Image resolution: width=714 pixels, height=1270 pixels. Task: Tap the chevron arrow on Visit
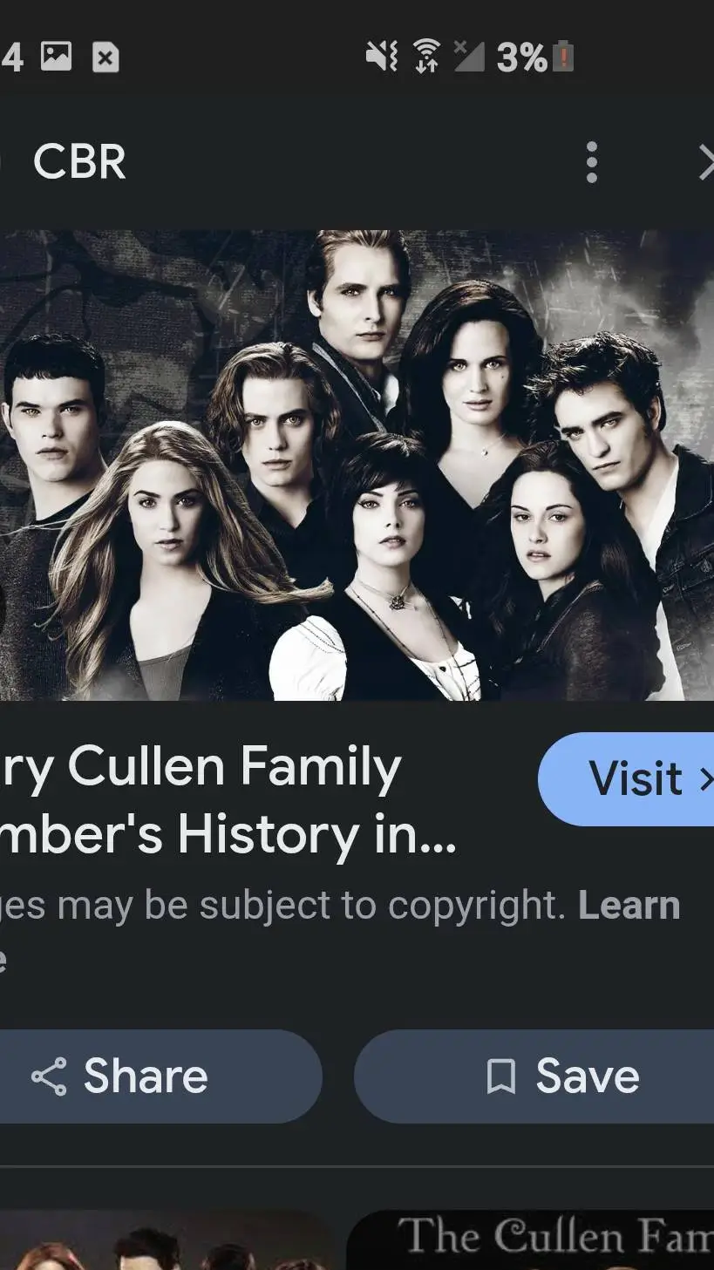[x=705, y=779]
